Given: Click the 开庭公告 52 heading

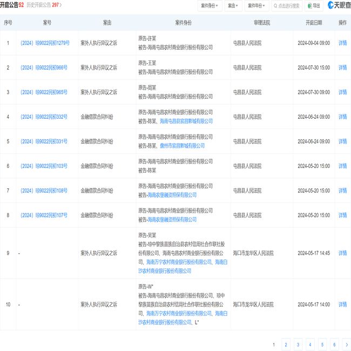Looking at the screenshot, I should click(12, 5).
